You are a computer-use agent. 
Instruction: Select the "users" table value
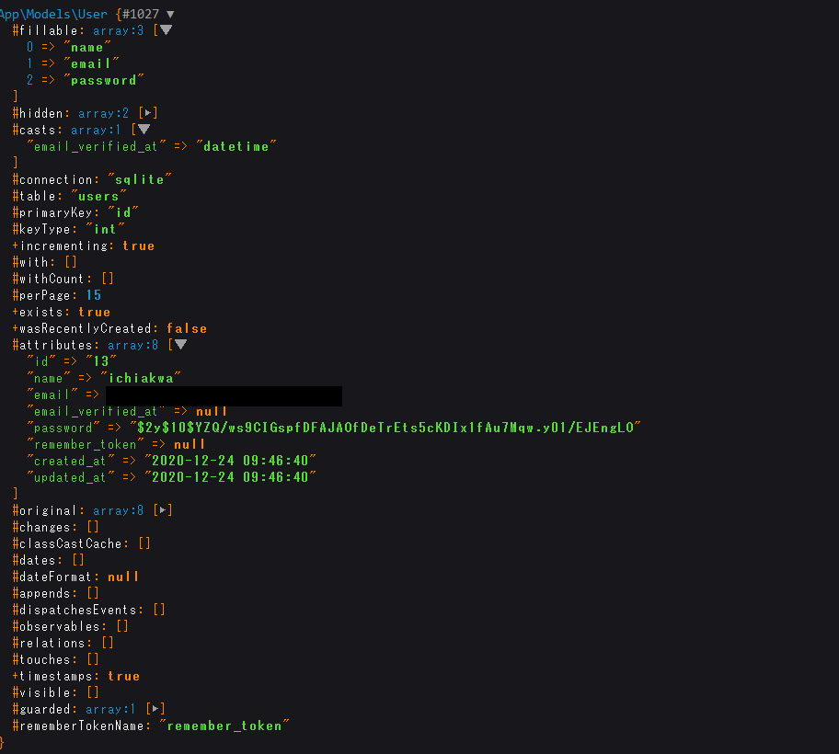[98, 196]
